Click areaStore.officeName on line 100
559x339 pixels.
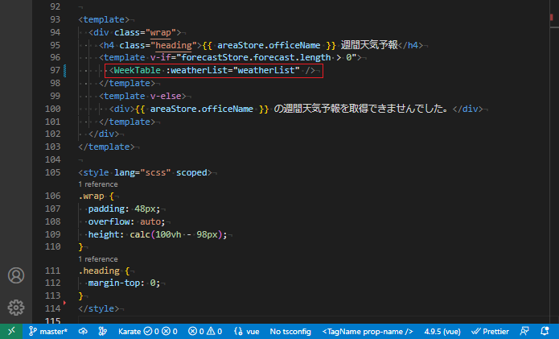201,109
